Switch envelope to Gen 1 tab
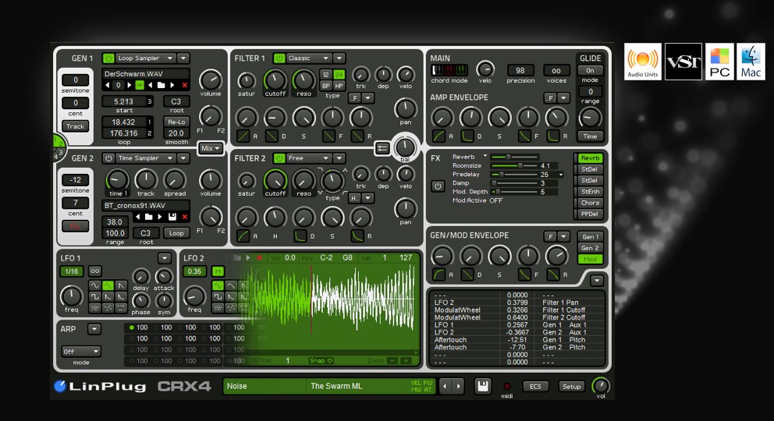Screen dimensions: 774x421 pyautogui.click(x=590, y=237)
